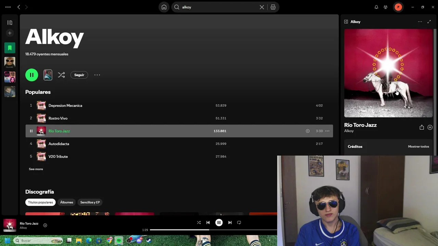Add Río Toro Jazz row to Liked Songs
Screen dimensions: 438x246
(308, 131)
